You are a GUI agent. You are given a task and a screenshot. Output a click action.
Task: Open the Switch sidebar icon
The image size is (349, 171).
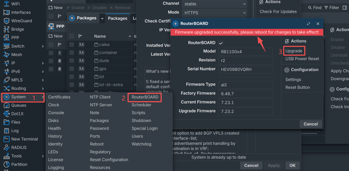[7, 46]
